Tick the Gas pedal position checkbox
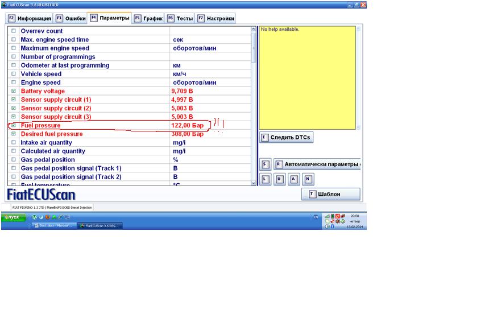This screenshot has width=497, height=334. click(14, 160)
